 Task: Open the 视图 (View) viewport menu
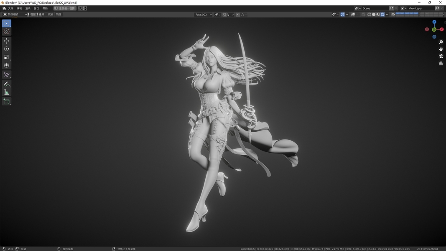pyautogui.click(x=33, y=14)
